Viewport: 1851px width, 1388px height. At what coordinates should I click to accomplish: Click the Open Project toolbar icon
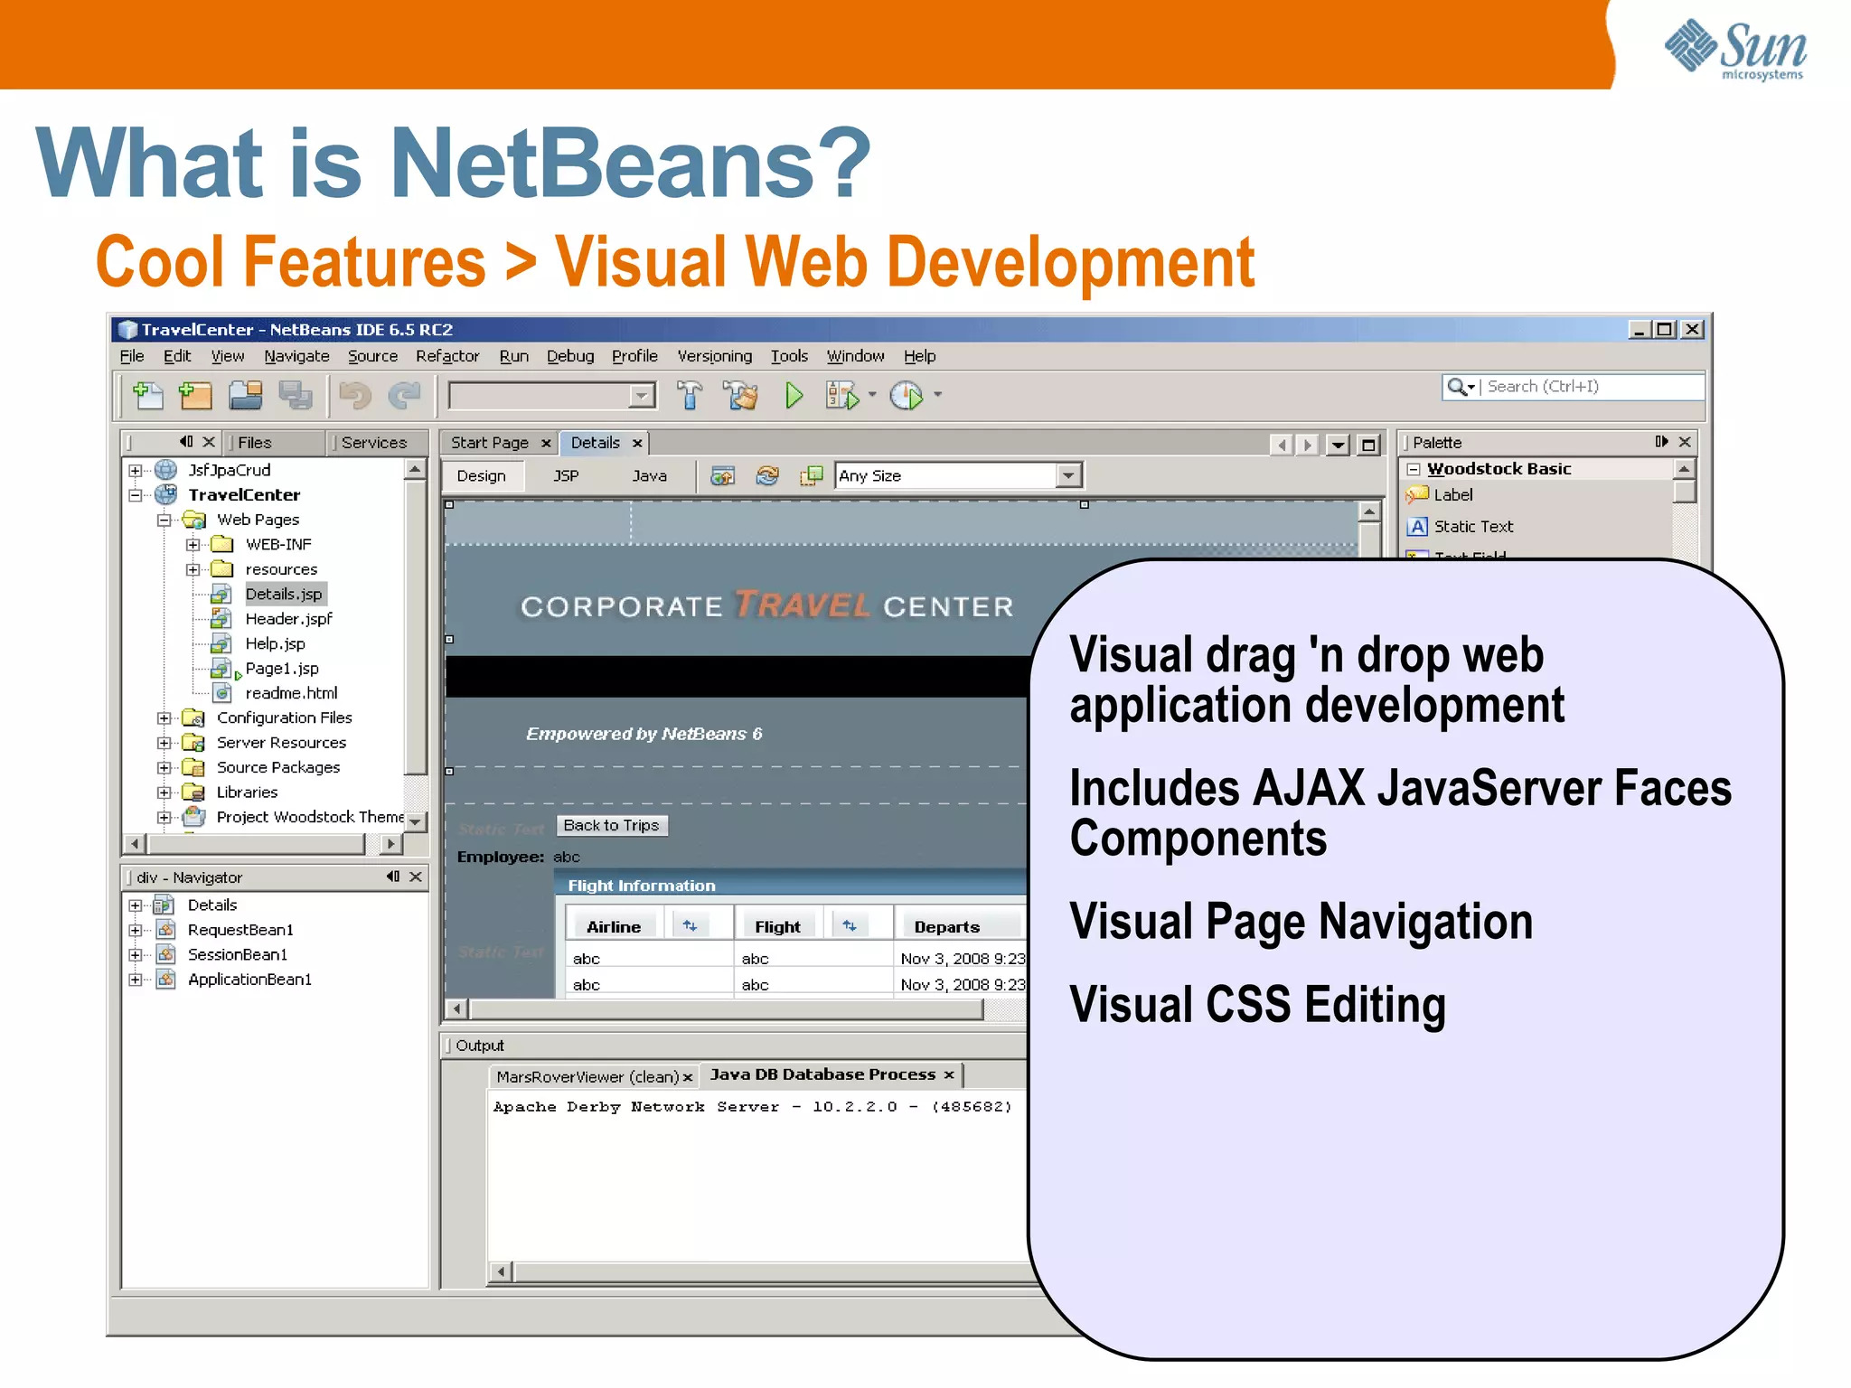coord(245,395)
